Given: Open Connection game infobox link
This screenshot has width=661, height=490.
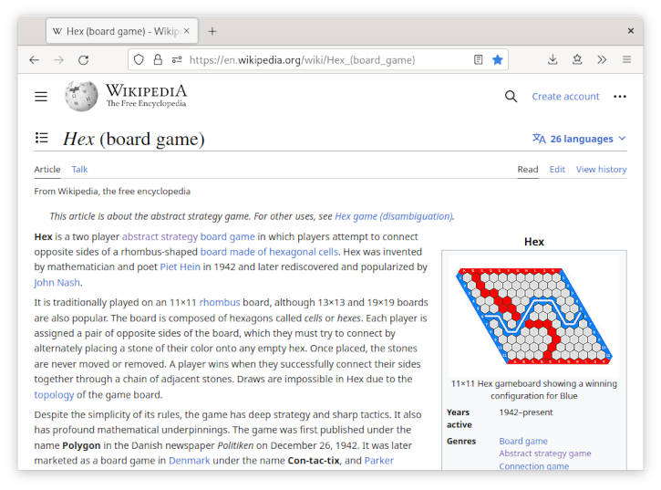Looking at the screenshot, I should 533,466.
